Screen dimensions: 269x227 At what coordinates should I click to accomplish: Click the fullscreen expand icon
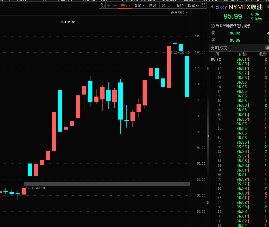point(204,5)
